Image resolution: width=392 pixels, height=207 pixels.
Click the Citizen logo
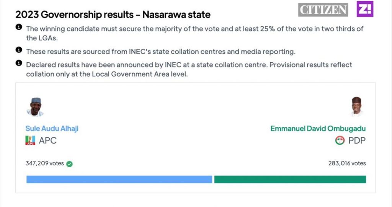point(323,10)
